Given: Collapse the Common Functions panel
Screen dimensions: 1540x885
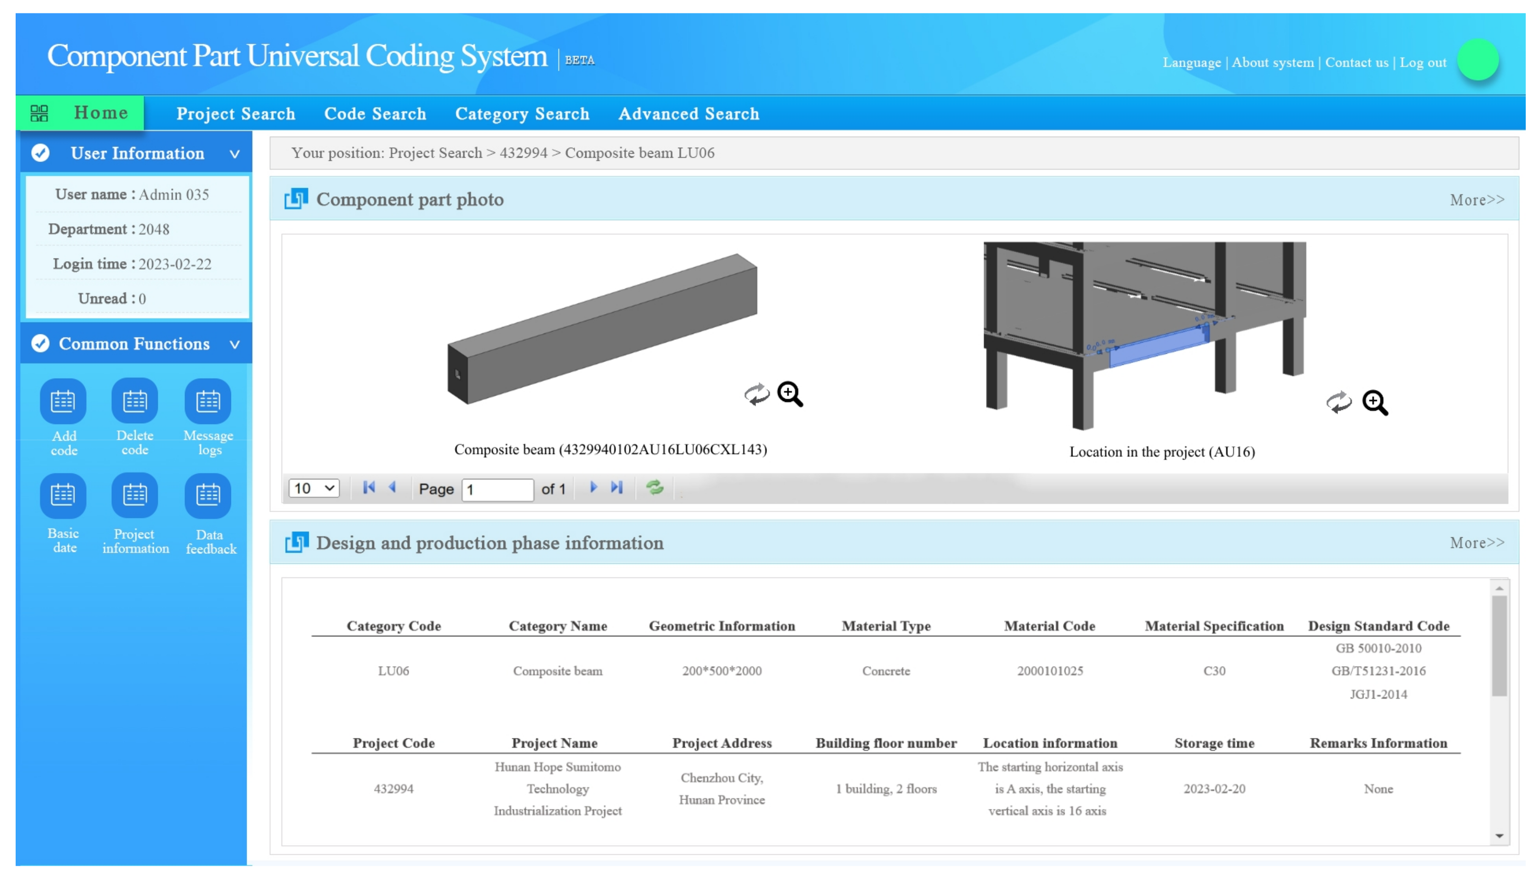Looking at the screenshot, I should 234,344.
